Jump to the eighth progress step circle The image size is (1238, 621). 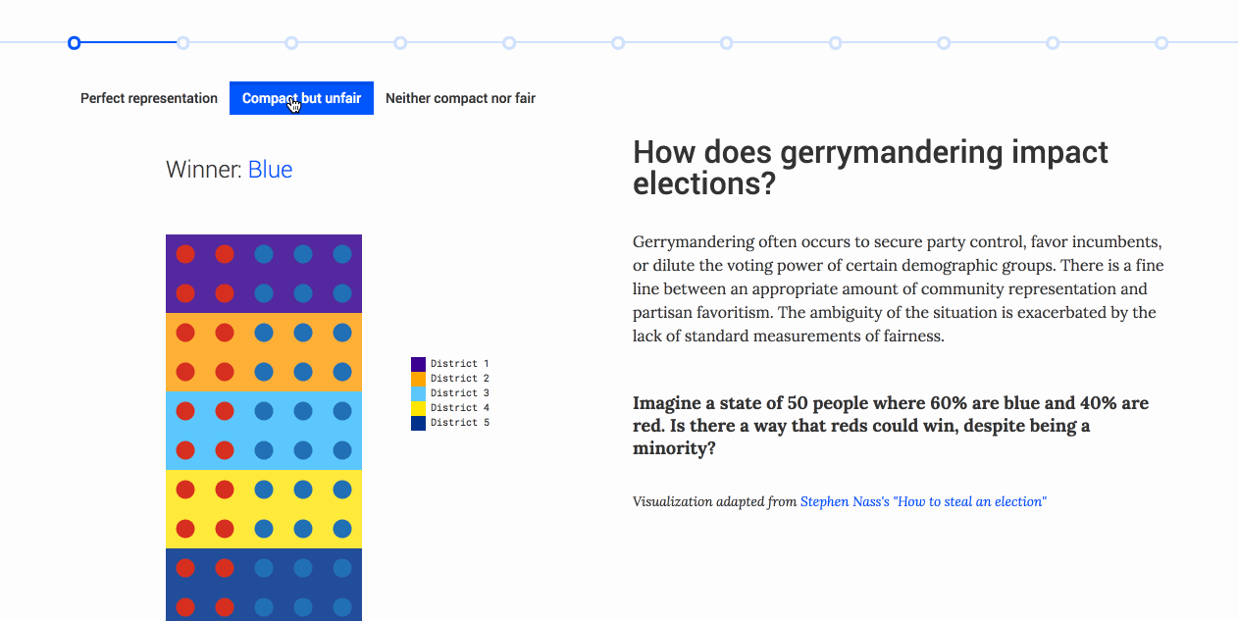click(x=835, y=42)
